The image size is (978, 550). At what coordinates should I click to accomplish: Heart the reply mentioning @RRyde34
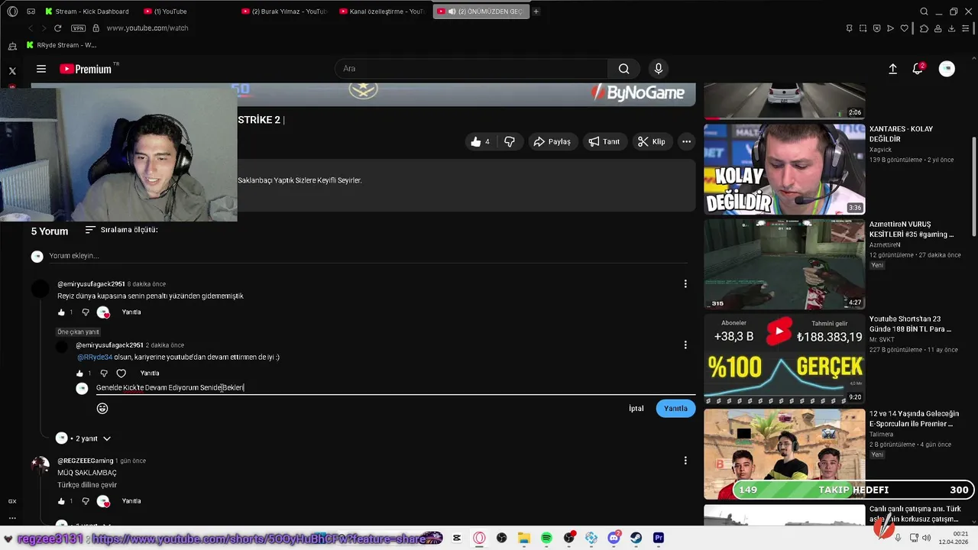pos(121,374)
